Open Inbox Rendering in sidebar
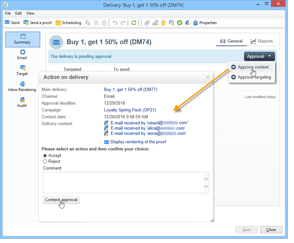Viewport: 294px width, 243px height. coord(22,86)
